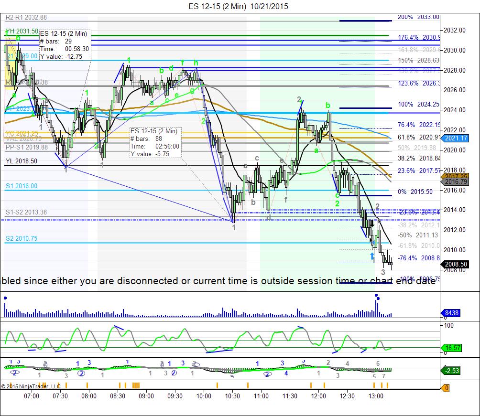This screenshot has height=416, width=480.
Task: Click the 23.6% 2017.57 Fibonacci label
Action: 418,171
